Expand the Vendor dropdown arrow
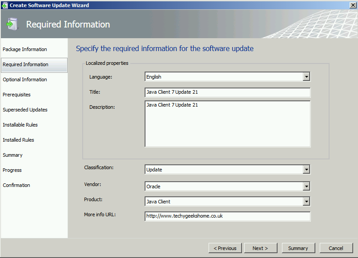 306,187
